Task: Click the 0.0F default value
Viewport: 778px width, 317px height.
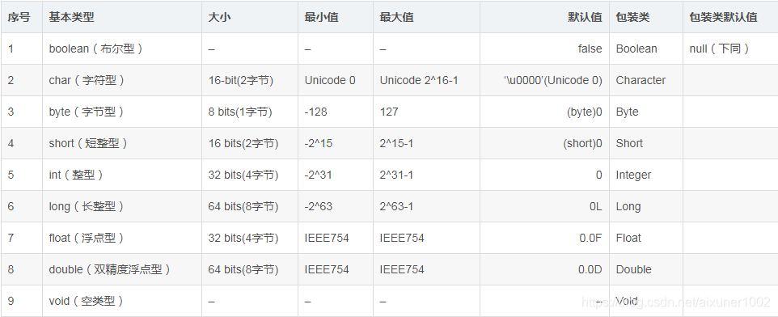Action: [590, 238]
